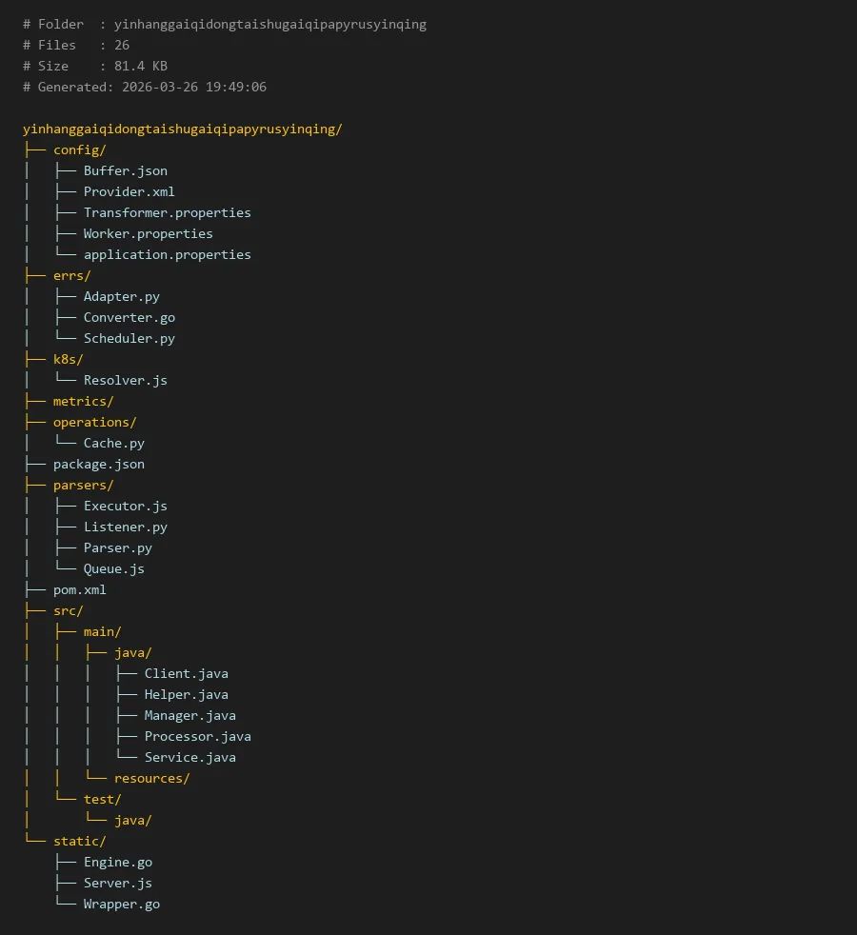Collapse the k8s/ folder
The height and width of the screenshot is (935, 857).
(x=68, y=359)
